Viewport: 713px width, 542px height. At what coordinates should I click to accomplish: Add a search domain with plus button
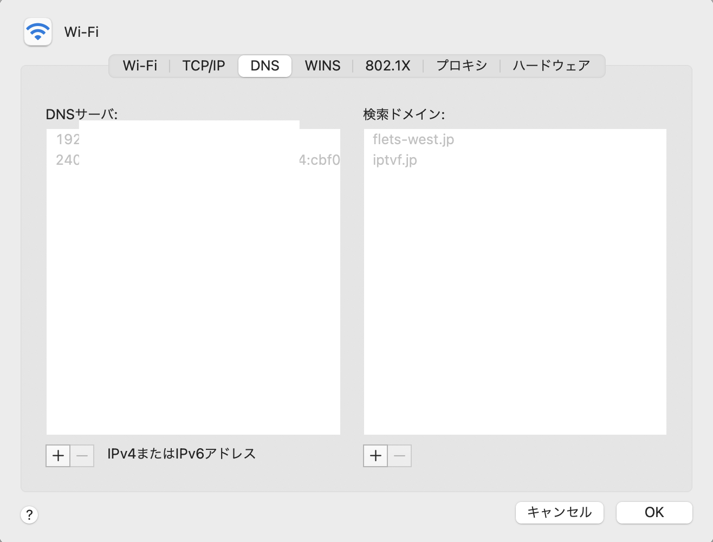point(375,456)
